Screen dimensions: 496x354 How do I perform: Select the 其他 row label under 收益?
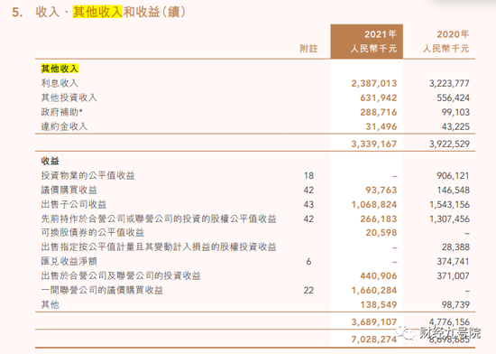click(x=50, y=304)
